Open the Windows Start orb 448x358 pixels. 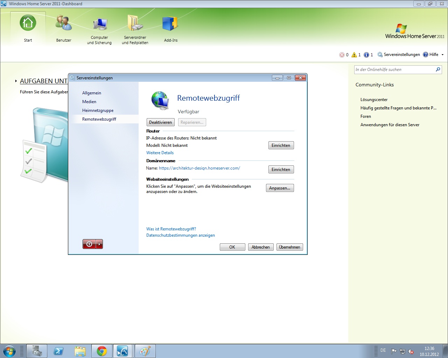9,351
